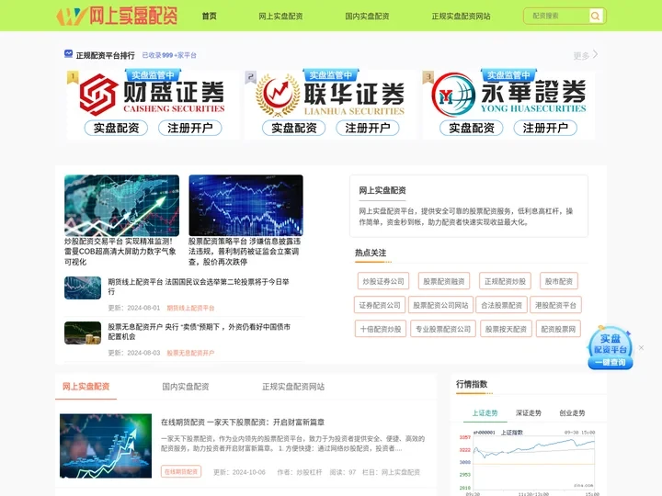Open thumbnail of 在线期货配资 article

pyautogui.click(x=106, y=445)
